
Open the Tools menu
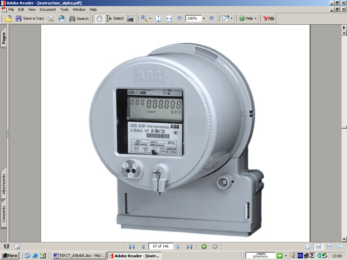pos(64,9)
